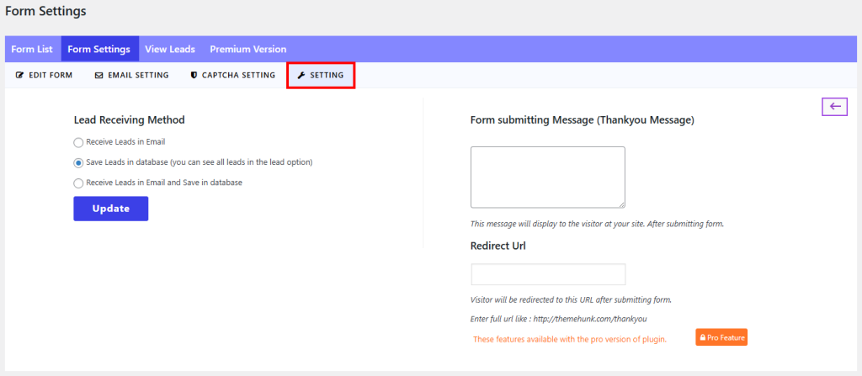This screenshot has width=862, height=376.
Task: Click the Thankyou Message textarea resize handle
Action: [x=622, y=204]
